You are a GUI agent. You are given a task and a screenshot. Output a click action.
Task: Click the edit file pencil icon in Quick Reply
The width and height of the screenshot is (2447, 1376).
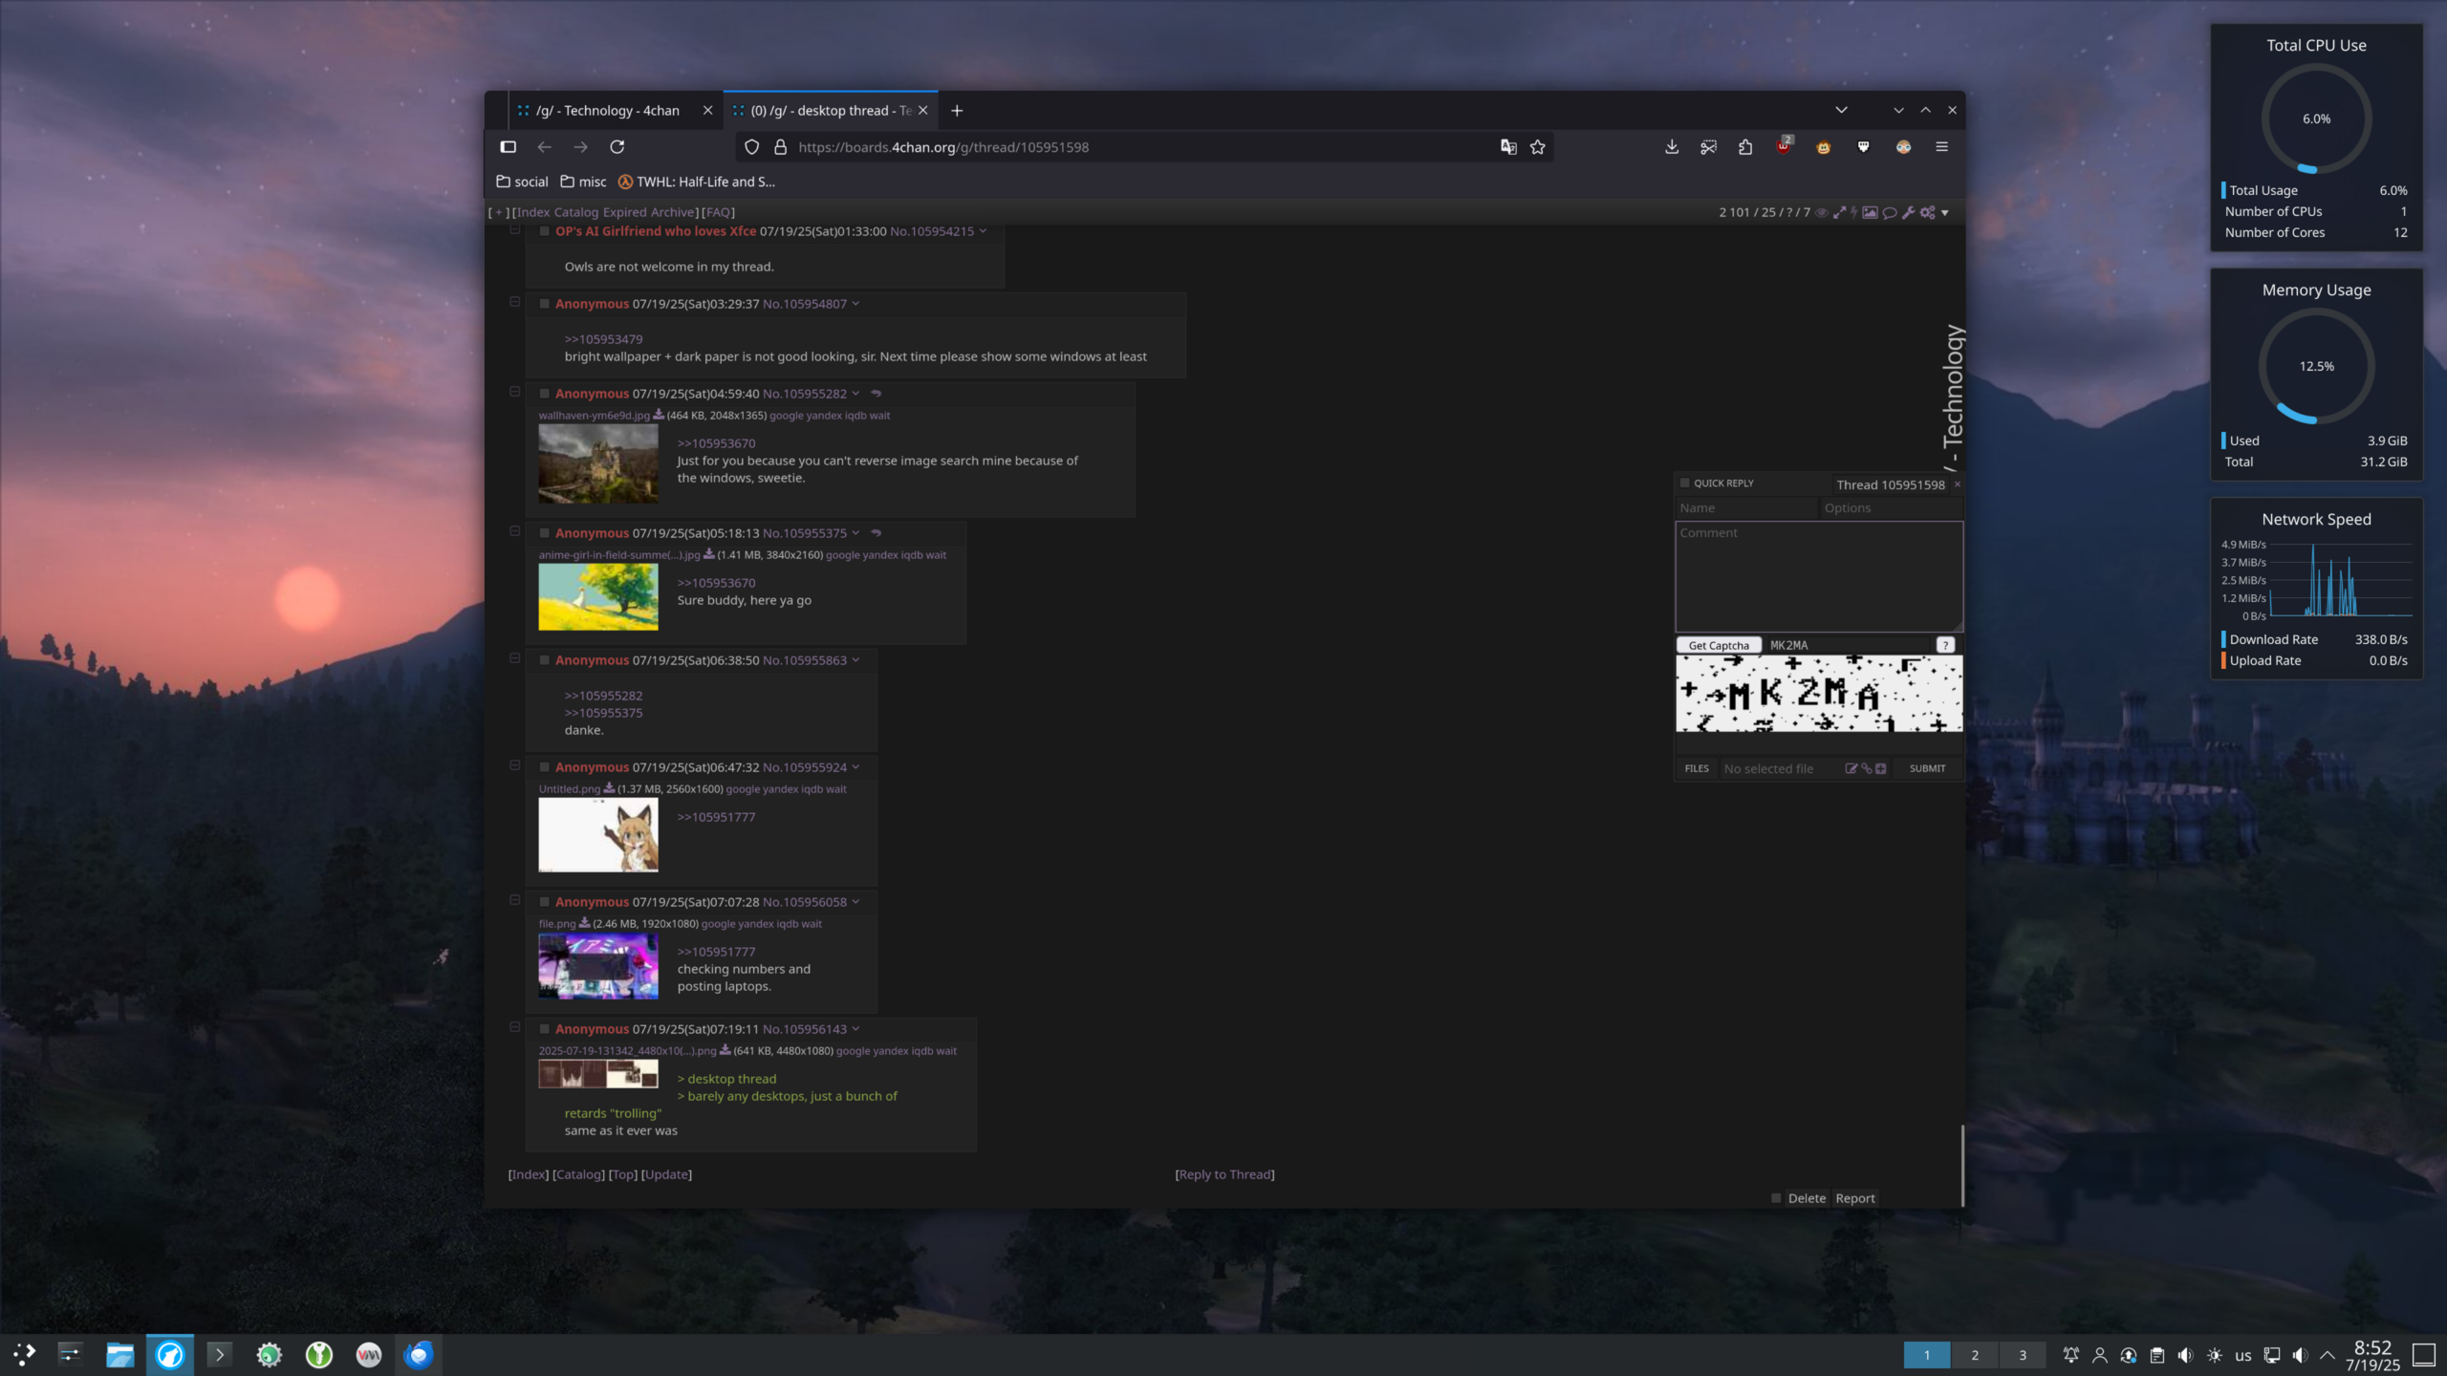1851,768
